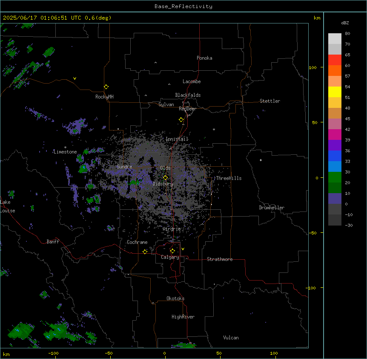Select the slate purple 0-10 dBZ swatch

click(335, 199)
